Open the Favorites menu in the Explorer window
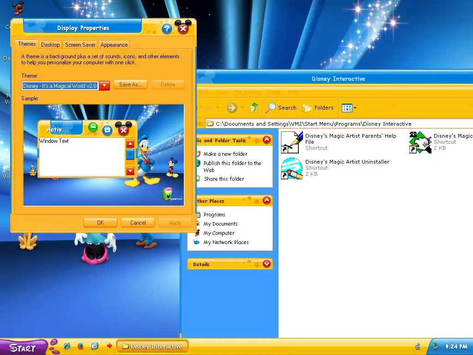The image size is (473, 355). tap(248, 92)
